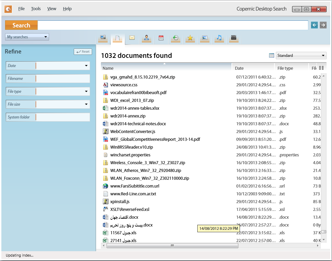Click the forward arrow navigation button

pyautogui.click(x=323, y=25)
